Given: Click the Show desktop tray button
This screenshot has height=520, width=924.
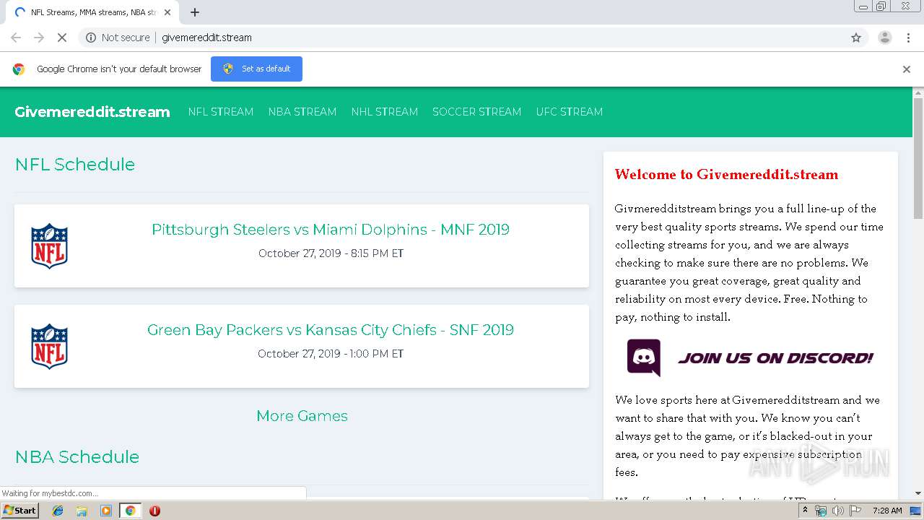Looking at the screenshot, I should tap(915, 511).
